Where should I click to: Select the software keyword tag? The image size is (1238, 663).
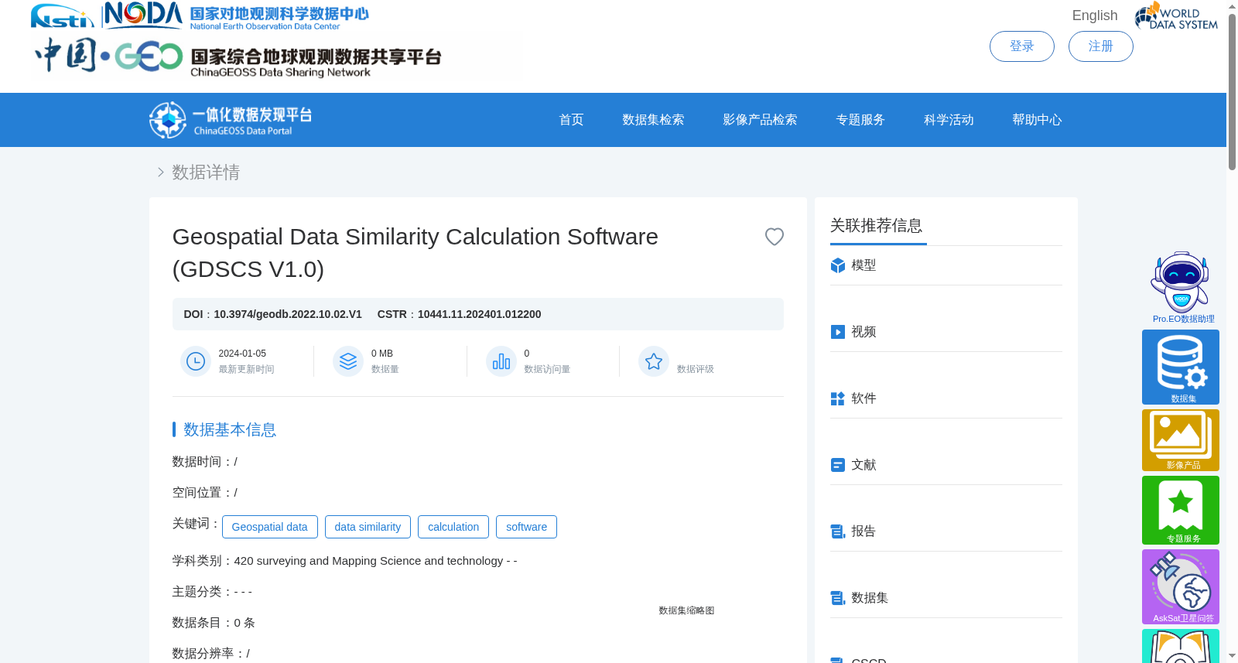pos(527,527)
